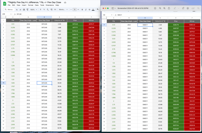The height and width of the screenshot is (133, 202).
Task: Open the Tools menu
Action: pos(42,5)
